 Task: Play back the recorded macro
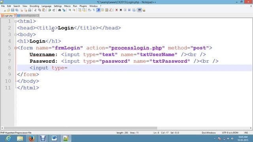click(125, 10)
